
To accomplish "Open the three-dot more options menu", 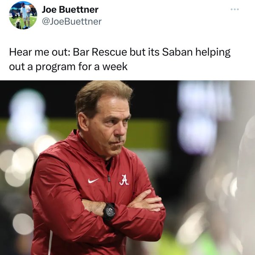I will pos(235,9).
